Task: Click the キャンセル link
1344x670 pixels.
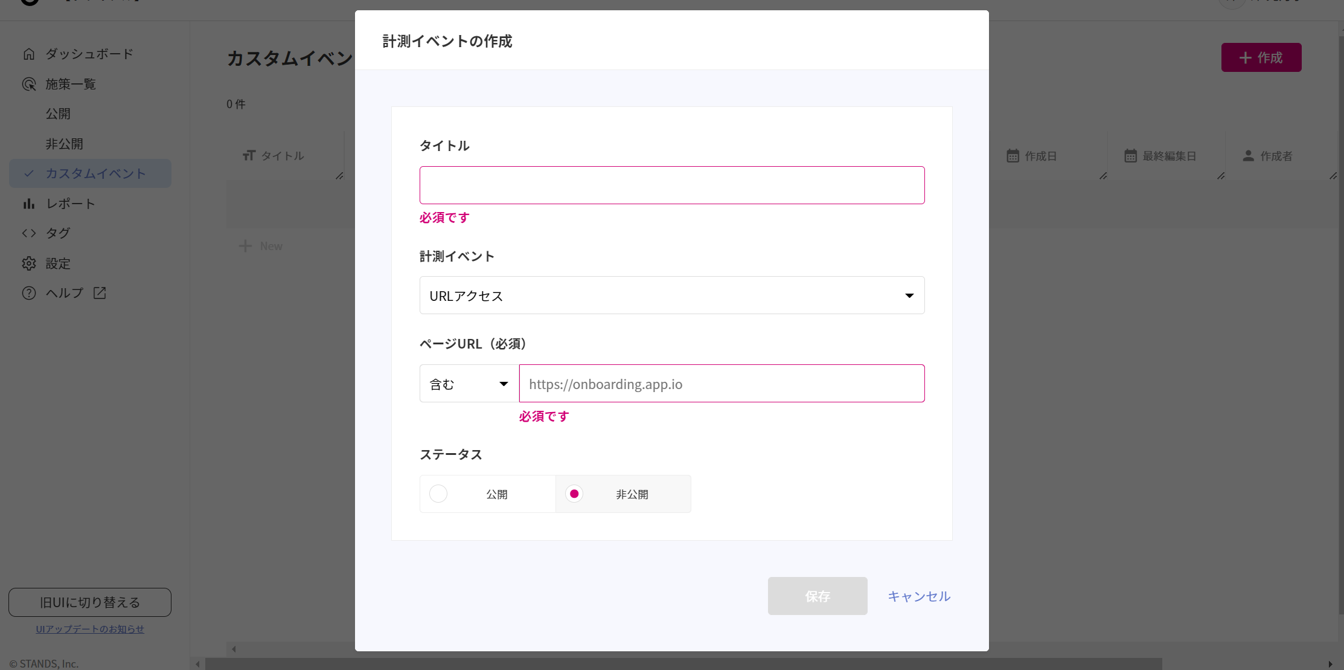Action: tap(919, 596)
